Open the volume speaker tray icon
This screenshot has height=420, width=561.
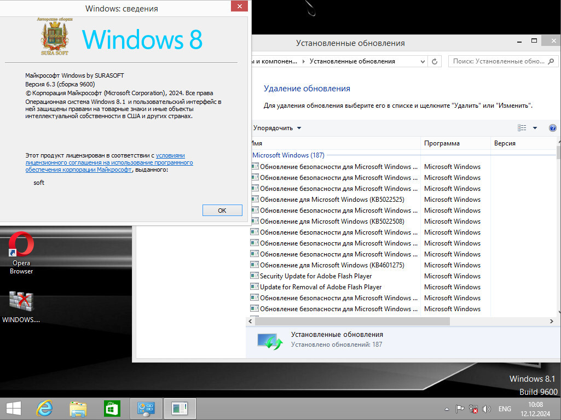pyautogui.click(x=486, y=409)
